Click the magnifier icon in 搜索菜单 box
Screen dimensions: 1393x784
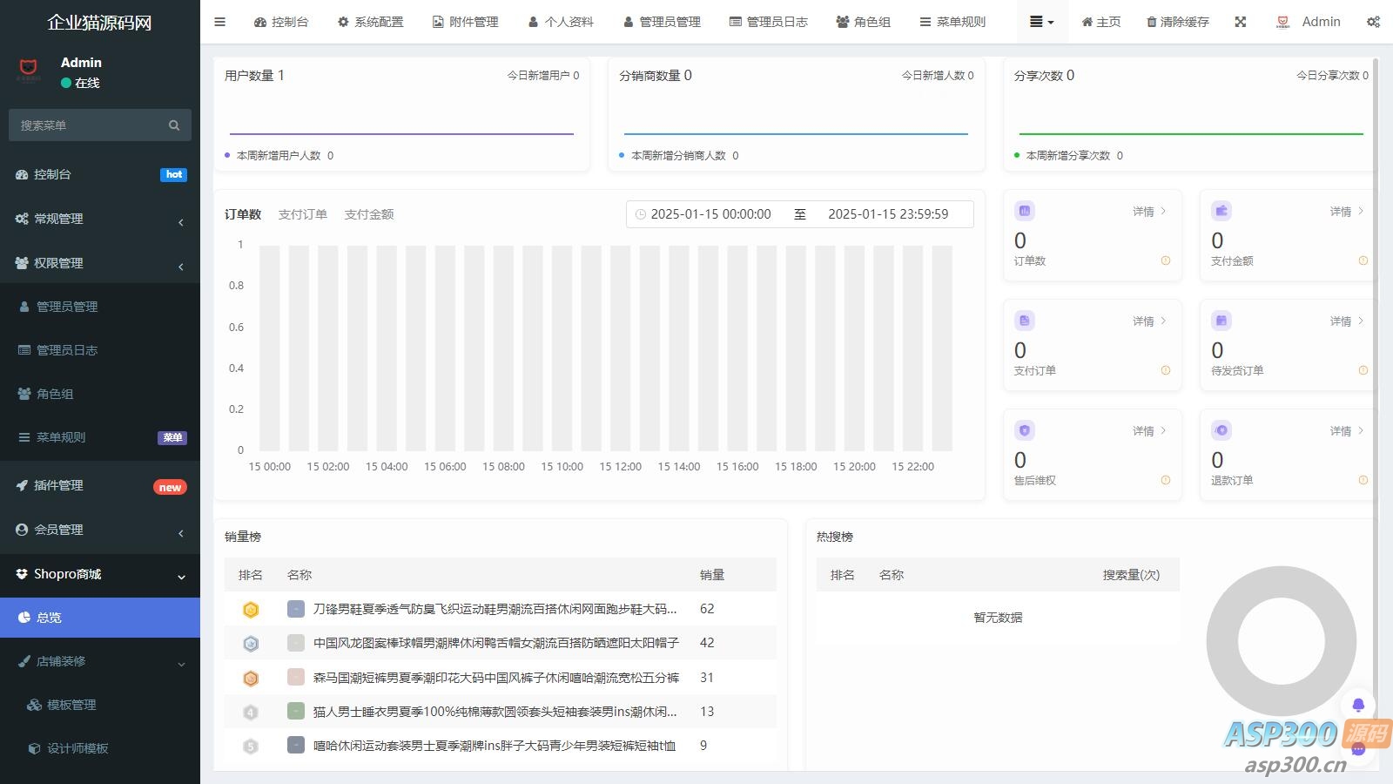click(174, 125)
